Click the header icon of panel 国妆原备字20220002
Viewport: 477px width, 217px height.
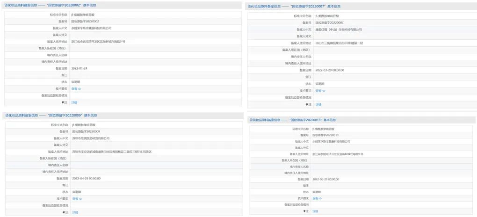(x=6, y=4)
